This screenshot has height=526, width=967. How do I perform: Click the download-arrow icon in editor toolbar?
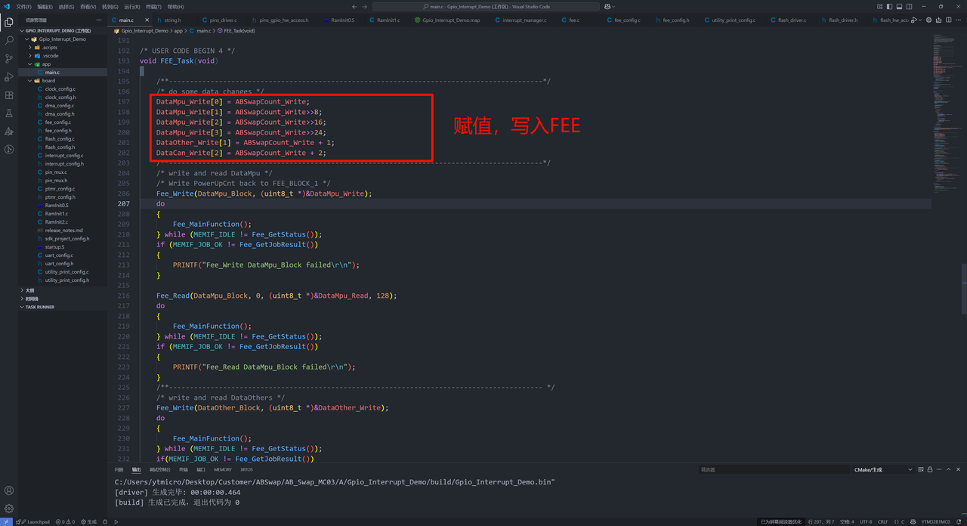click(x=939, y=20)
